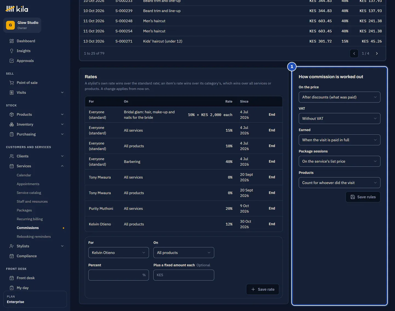Click the Kila logo
This screenshot has height=311, width=395.
tap(17, 9)
